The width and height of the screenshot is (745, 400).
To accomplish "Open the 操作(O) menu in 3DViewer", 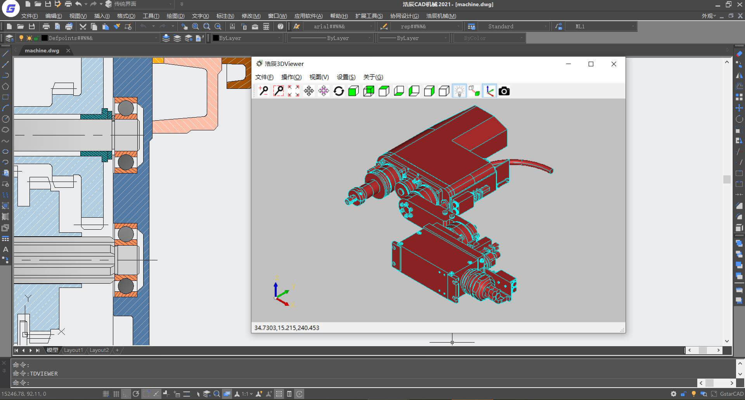I will pos(291,77).
